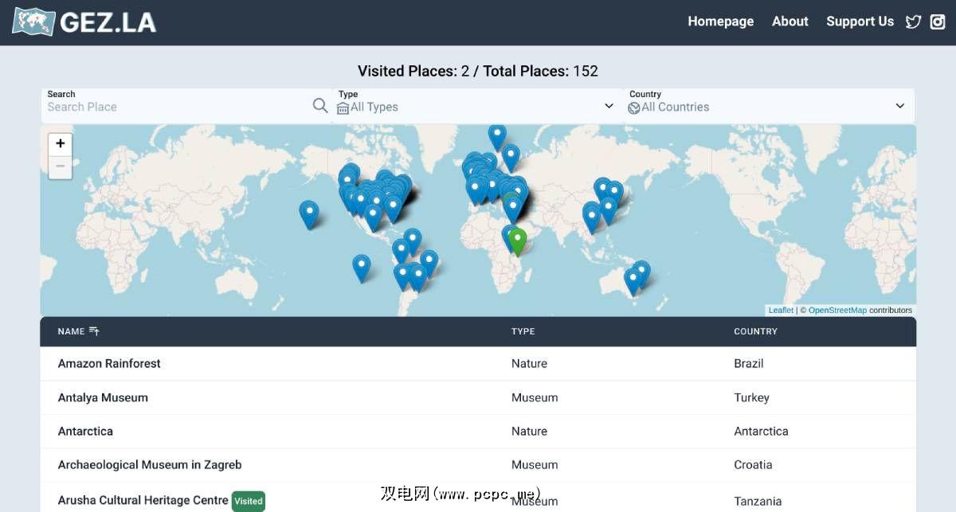Toggle sort icon beside NAME column
Image resolution: width=956 pixels, height=512 pixels.
pyautogui.click(x=94, y=331)
